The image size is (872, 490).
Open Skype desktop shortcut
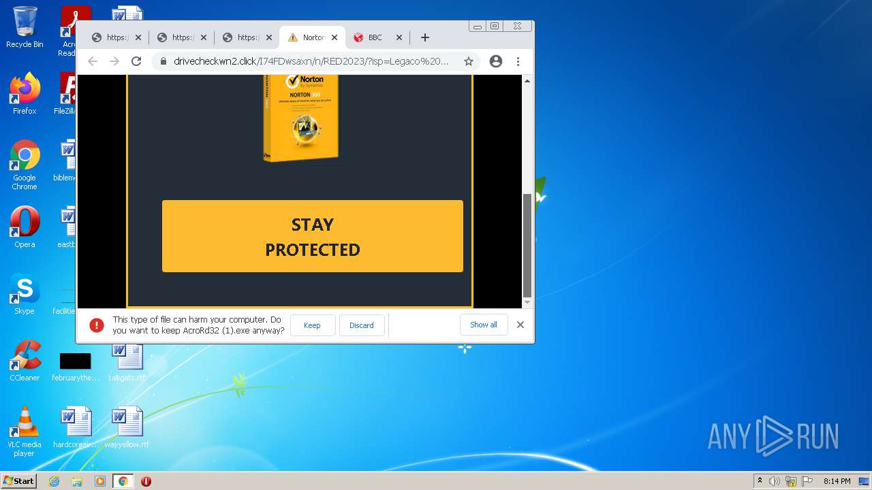click(x=25, y=294)
